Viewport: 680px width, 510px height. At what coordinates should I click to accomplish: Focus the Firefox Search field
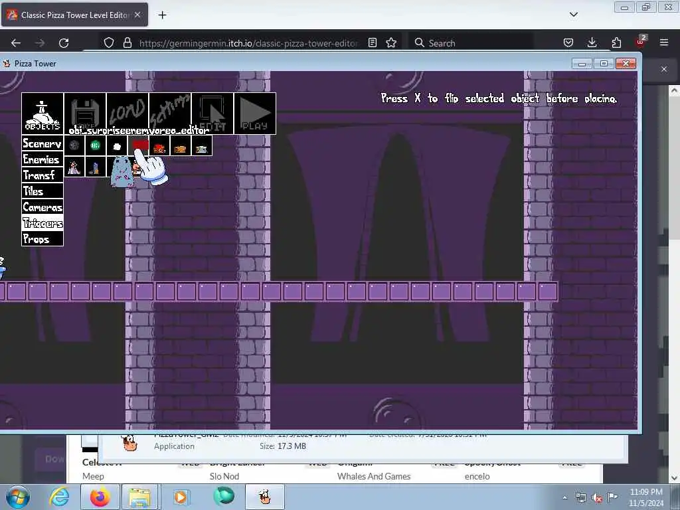471,43
